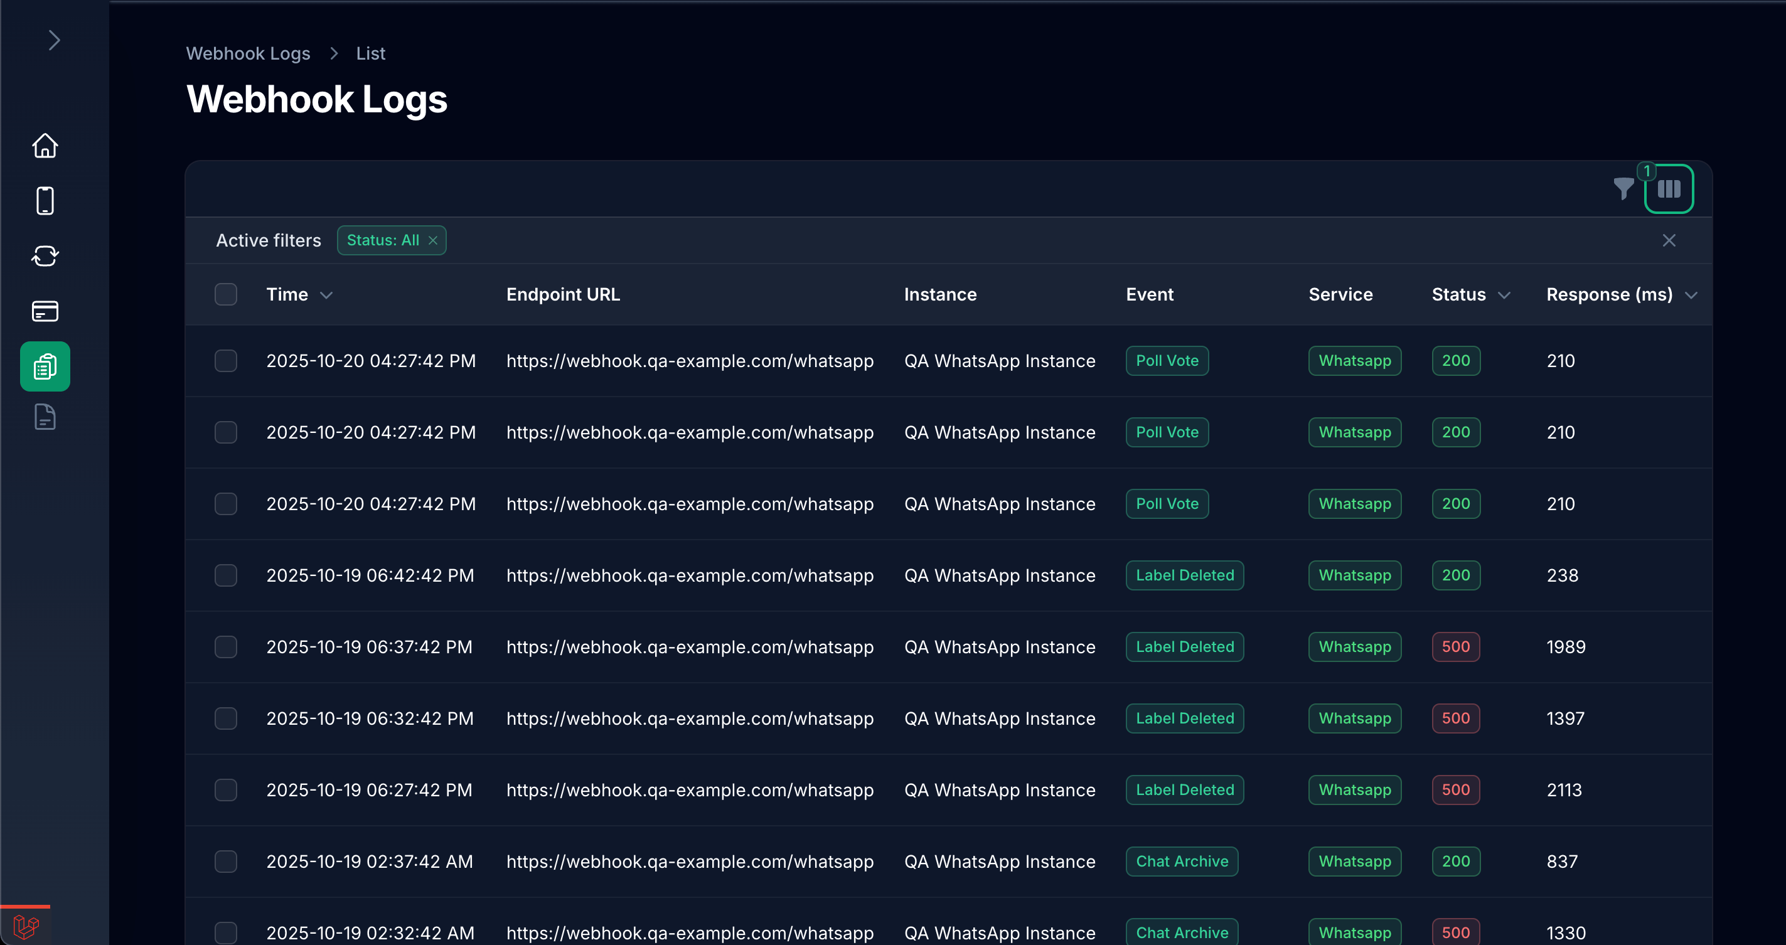Check the select-all rows checkbox

click(226, 295)
